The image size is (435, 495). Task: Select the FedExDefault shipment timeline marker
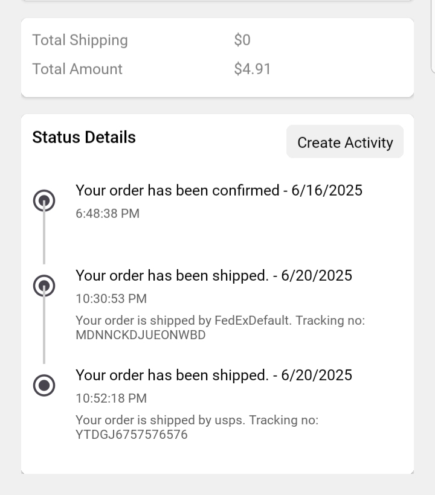click(x=44, y=286)
